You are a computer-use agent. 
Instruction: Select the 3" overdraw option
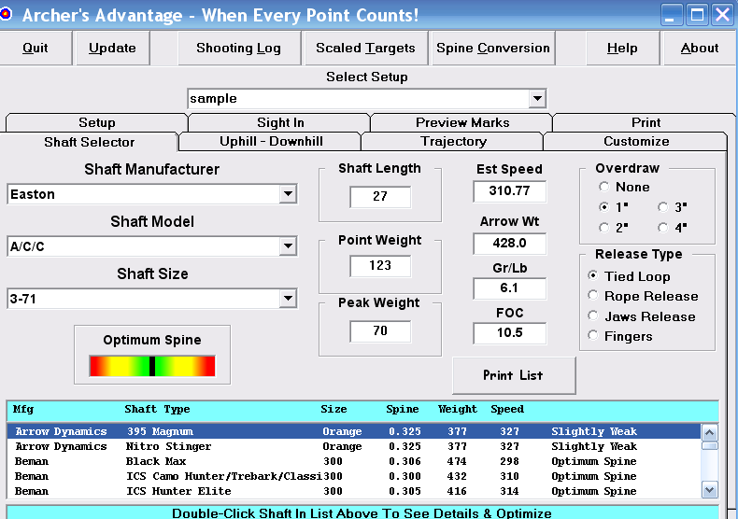pos(664,207)
